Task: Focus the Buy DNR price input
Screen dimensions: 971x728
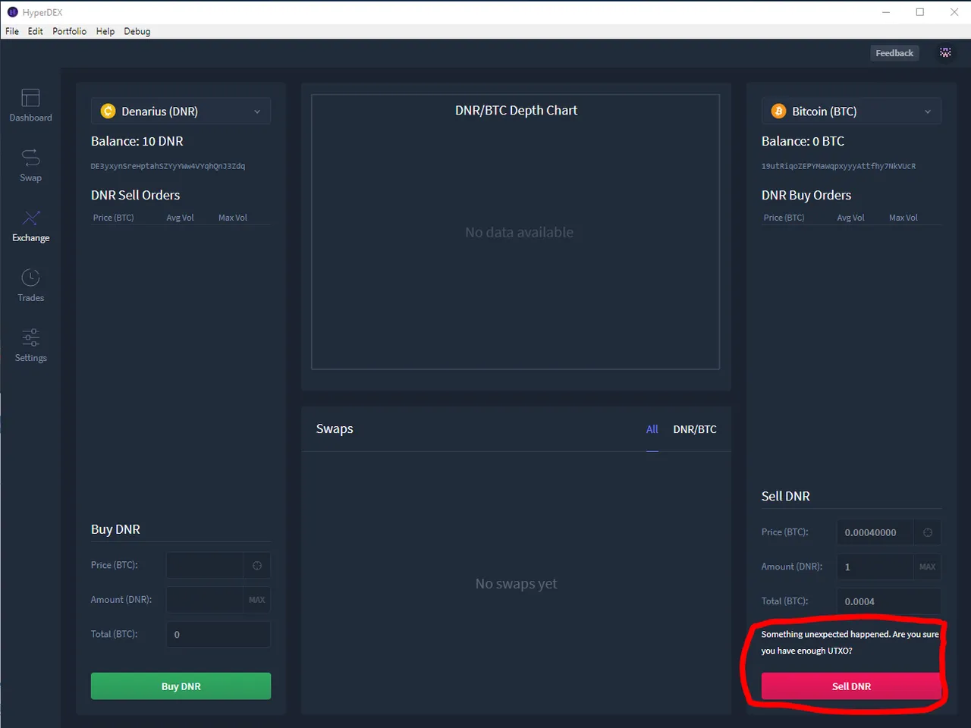Action: click(x=205, y=566)
